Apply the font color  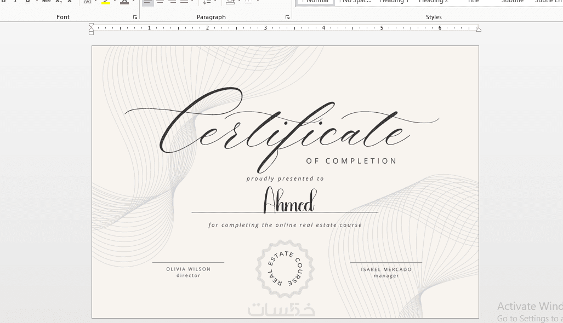[124, 2]
